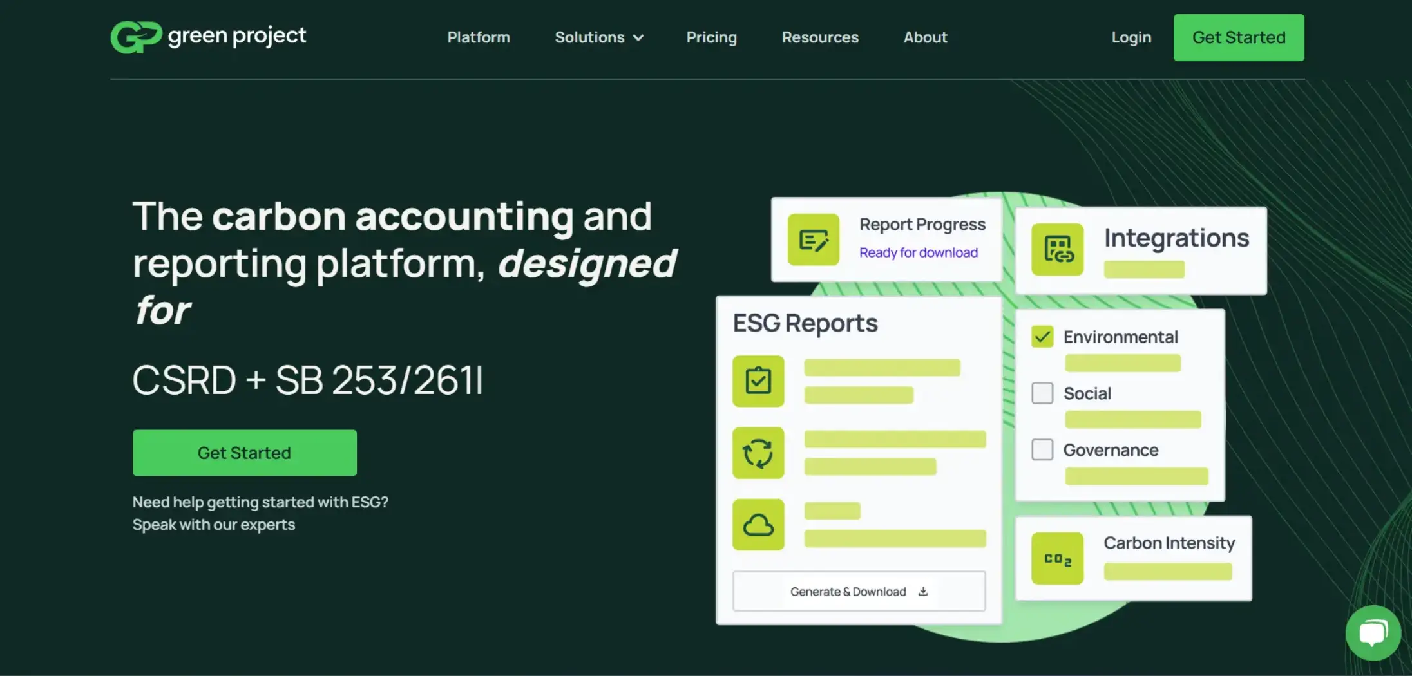Image resolution: width=1412 pixels, height=676 pixels.
Task: Click the Login text in the header
Action: [1131, 37]
